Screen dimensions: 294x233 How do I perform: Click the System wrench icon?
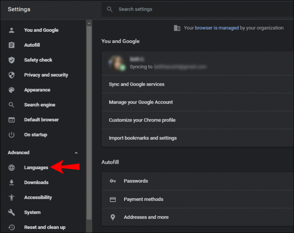(11, 212)
